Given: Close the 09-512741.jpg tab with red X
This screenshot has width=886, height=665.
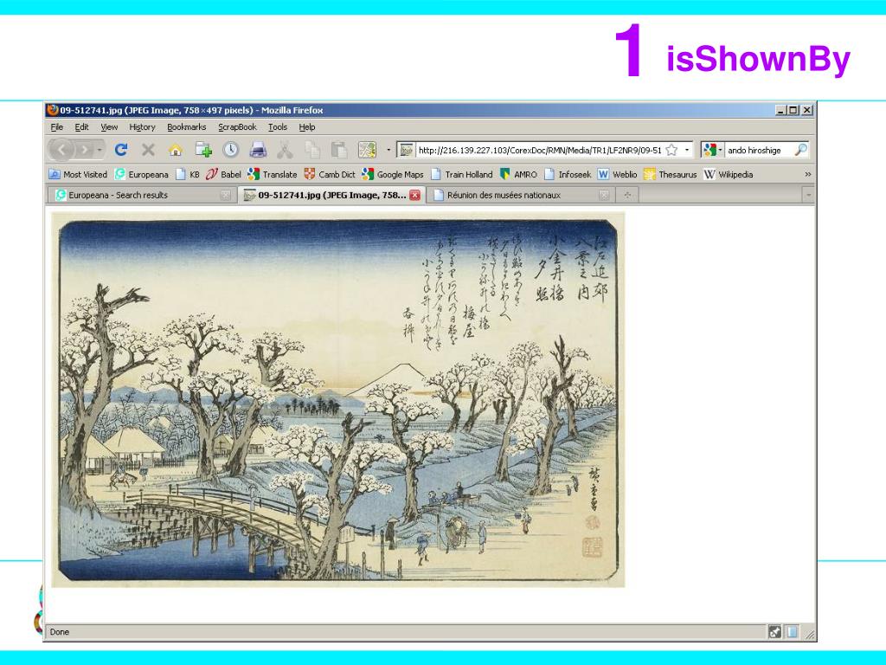Looking at the screenshot, I should coord(414,195).
